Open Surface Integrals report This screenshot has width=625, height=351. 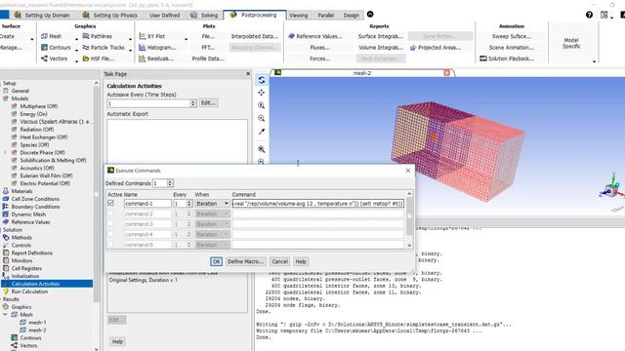380,36
